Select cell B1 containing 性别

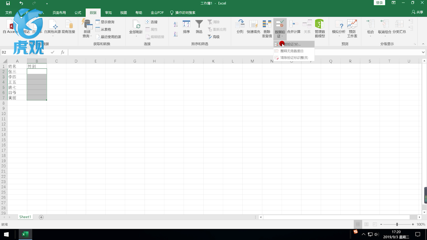tap(37, 67)
